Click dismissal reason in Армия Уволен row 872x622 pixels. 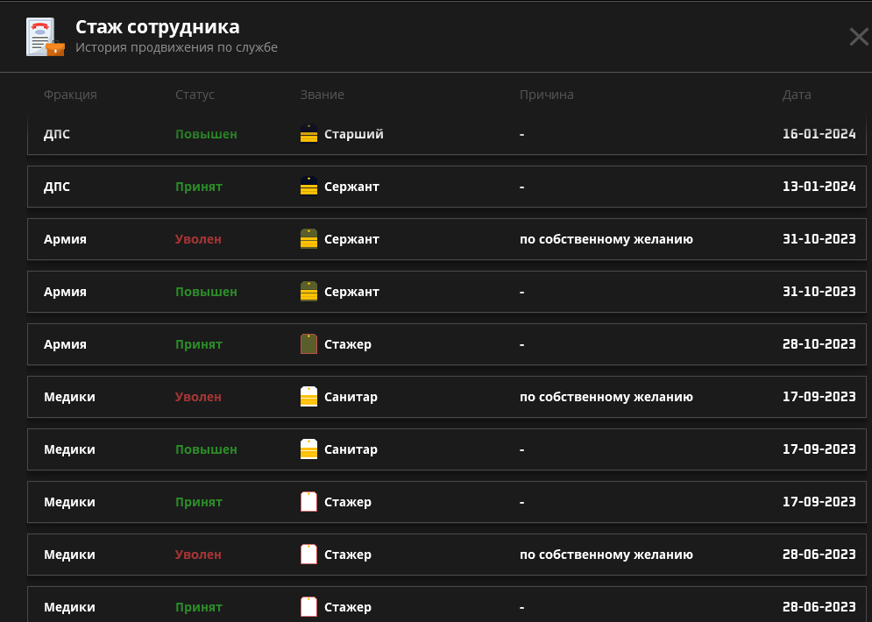pyautogui.click(x=606, y=239)
